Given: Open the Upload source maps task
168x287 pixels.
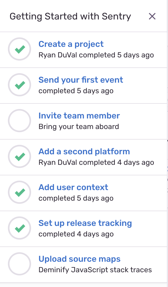Looking at the screenshot, I should pos(80,259).
